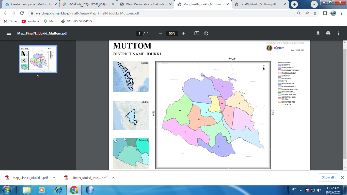
Task: Click the globe application in the taskbar
Action: point(90,190)
